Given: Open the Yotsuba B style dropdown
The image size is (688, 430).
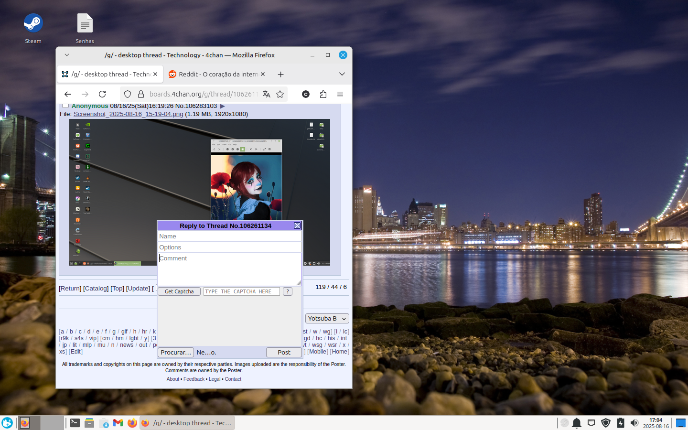Looking at the screenshot, I should coord(327,319).
